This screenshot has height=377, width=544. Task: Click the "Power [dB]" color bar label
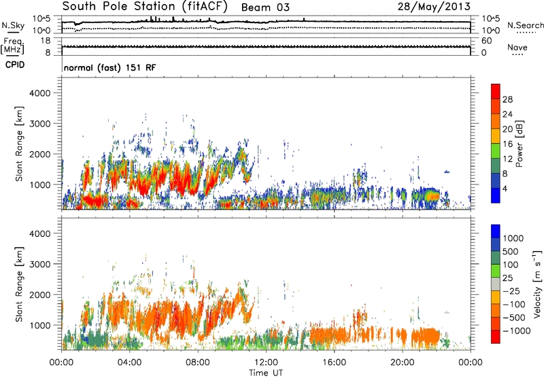pyautogui.click(x=520, y=144)
